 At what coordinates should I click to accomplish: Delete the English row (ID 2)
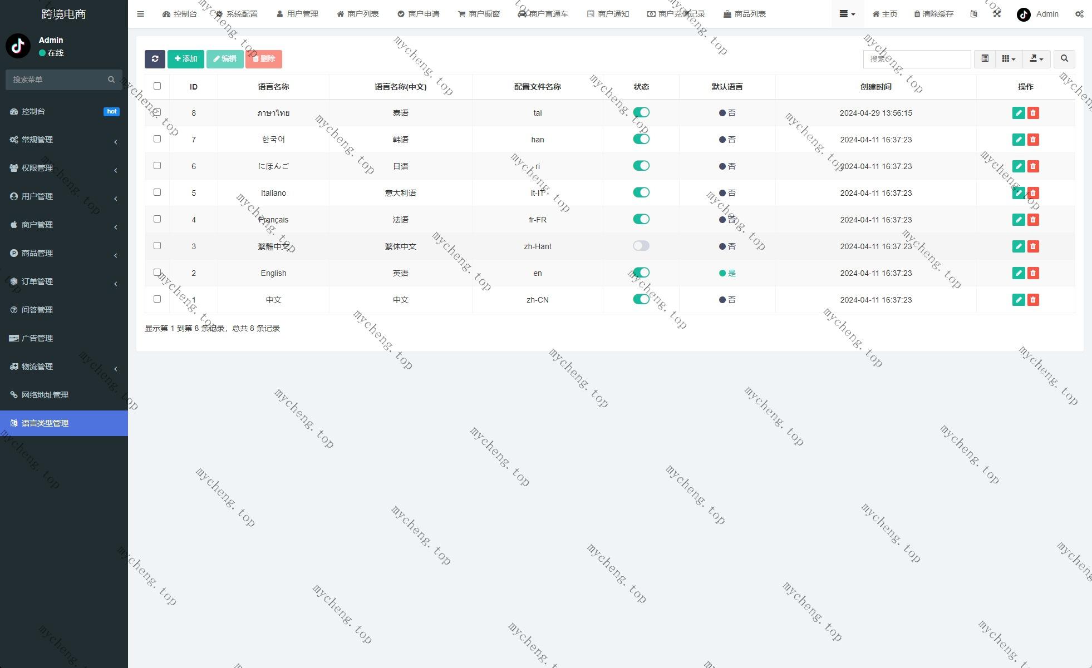(x=1033, y=273)
